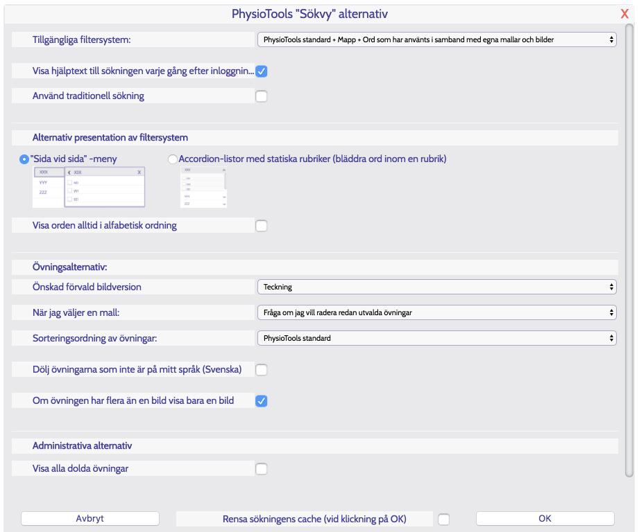Image resolution: width=639 pixels, height=532 pixels.
Task: Click the dialog's vertical scrollbar
Action: pos(629,250)
